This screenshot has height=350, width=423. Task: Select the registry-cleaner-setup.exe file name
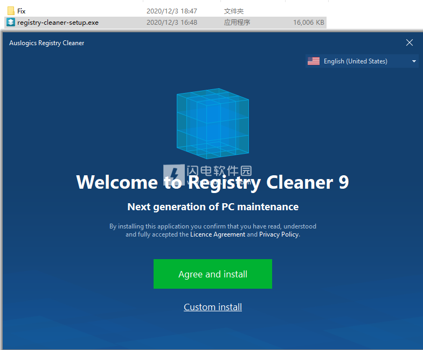pos(58,23)
